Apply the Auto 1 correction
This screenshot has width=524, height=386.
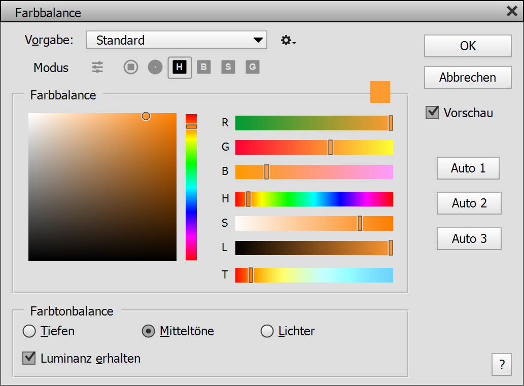point(468,168)
